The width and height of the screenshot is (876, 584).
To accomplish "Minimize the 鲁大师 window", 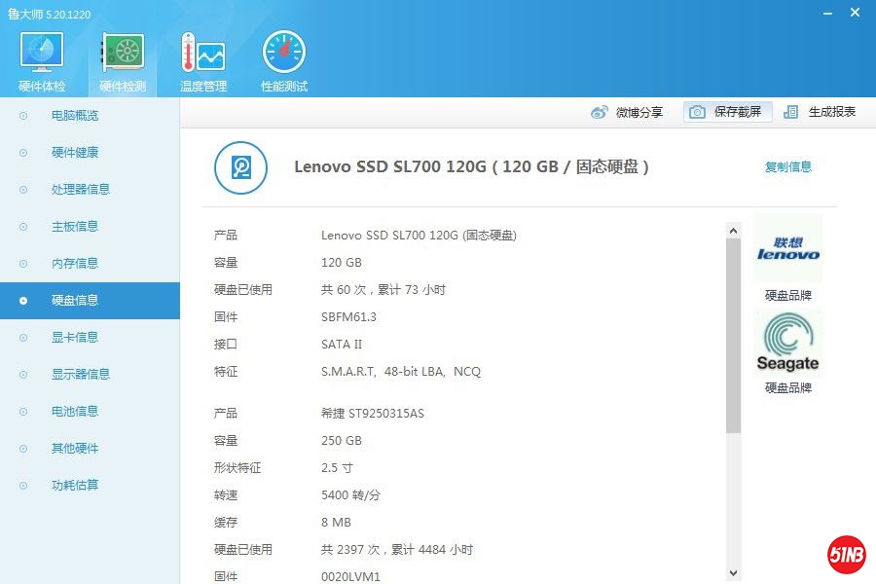I will point(828,13).
